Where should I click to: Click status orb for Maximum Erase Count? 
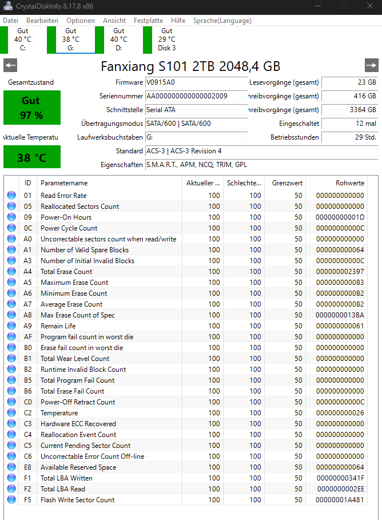[11, 282]
